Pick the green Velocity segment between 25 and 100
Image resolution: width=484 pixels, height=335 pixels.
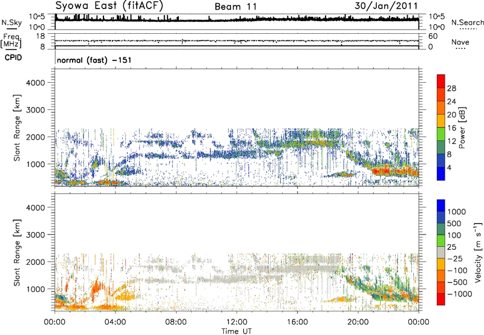pos(441,241)
